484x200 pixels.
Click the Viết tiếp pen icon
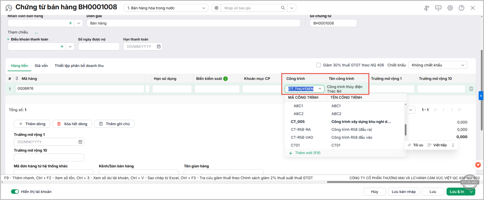coord(429,145)
